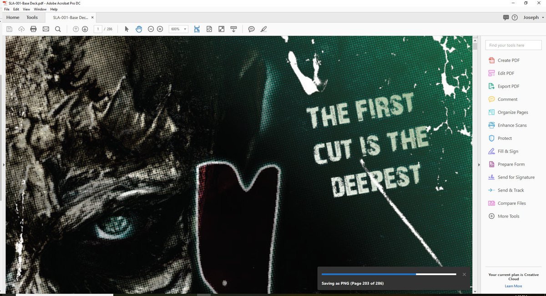This screenshot has height=296, width=546.
Task: Open the Edit menu
Action: tap(16, 9)
